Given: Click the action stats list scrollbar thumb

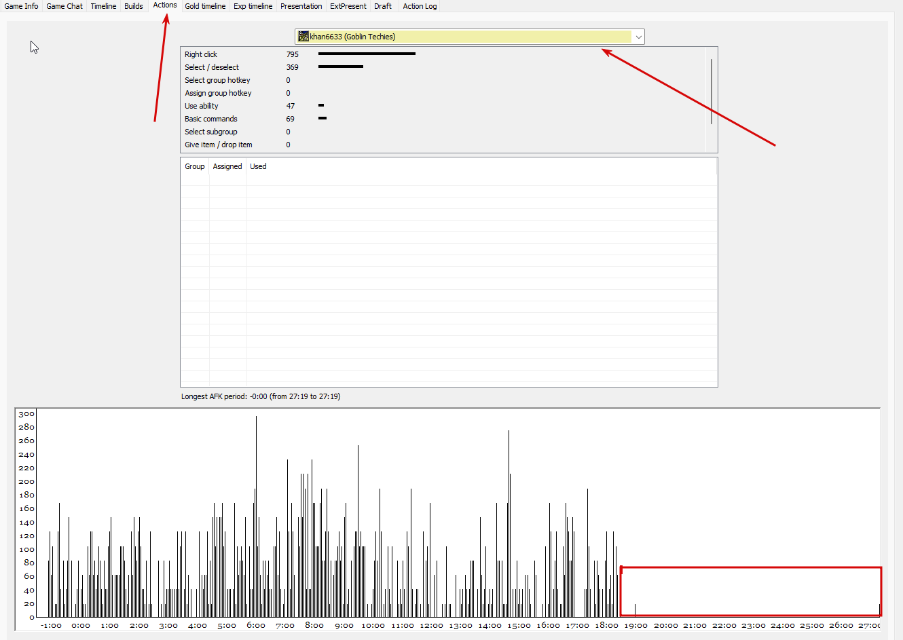Looking at the screenshot, I should tap(712, 92).
